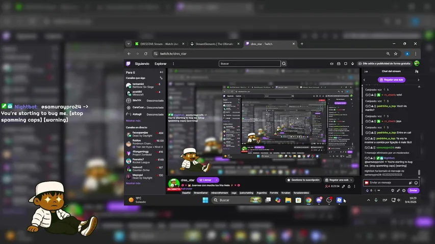Viewport: 435px width, 244px height.
Task: Switch to DRESSTAR Stream Kick tab
Action: click(x=159, y=44)
